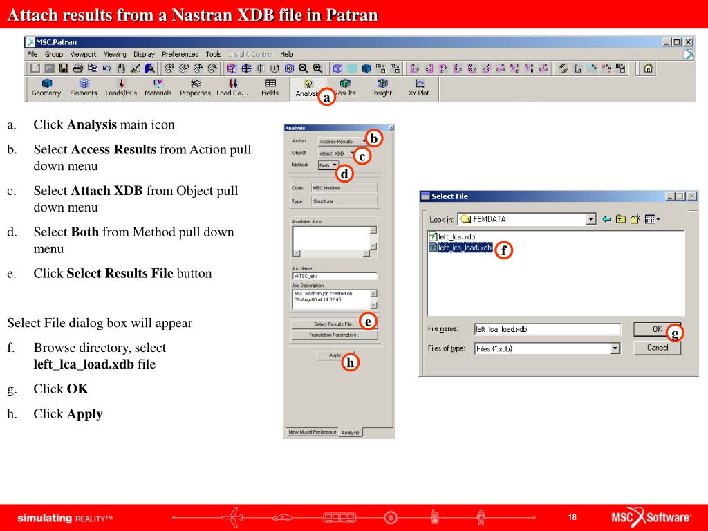Open the View Menu icon in Select File

click(652, 219)
